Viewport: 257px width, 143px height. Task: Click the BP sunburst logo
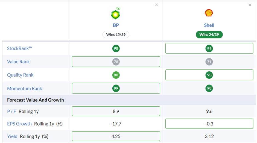coord(116,13)
